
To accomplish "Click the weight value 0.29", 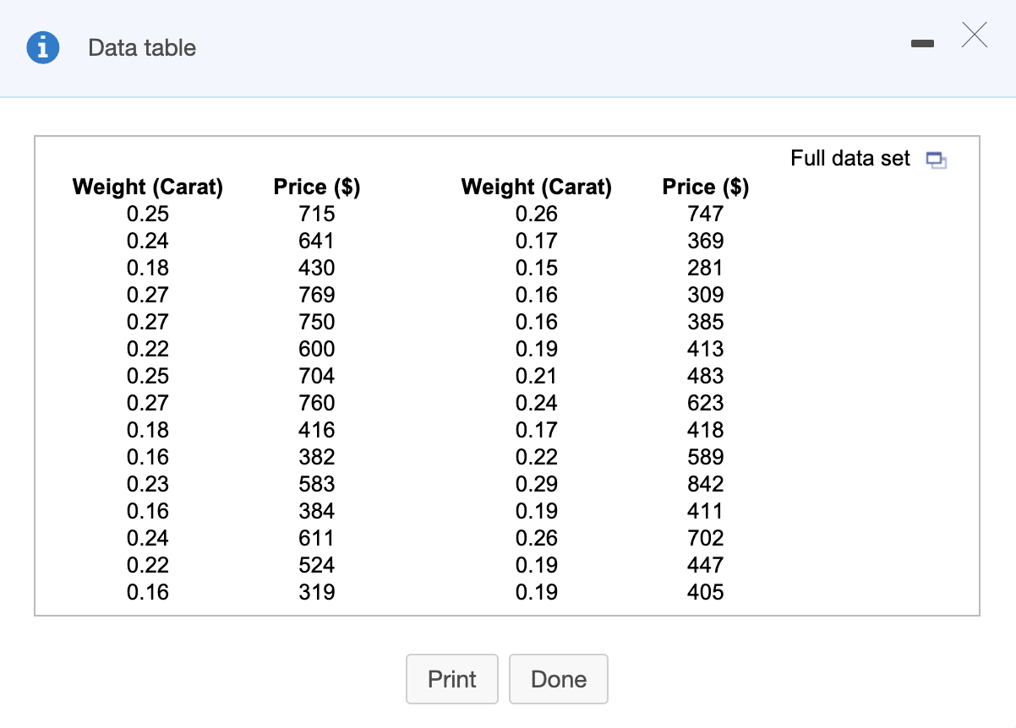I will pos(537,484).
